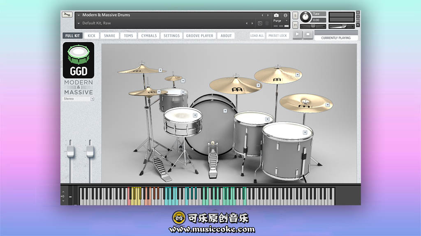Image resolution: width=421 pixels, height=236 pixels.
Task: Switch to the Cymbals tab
Action: [149, 36]
